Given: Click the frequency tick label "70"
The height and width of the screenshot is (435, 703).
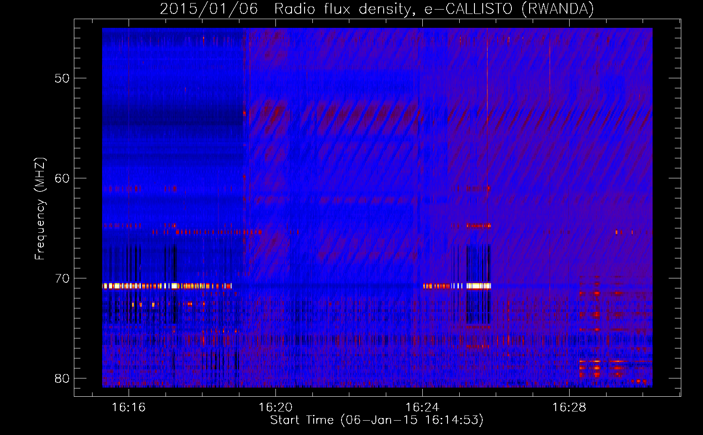Looking at the screenshot, I should coord(62,278).
